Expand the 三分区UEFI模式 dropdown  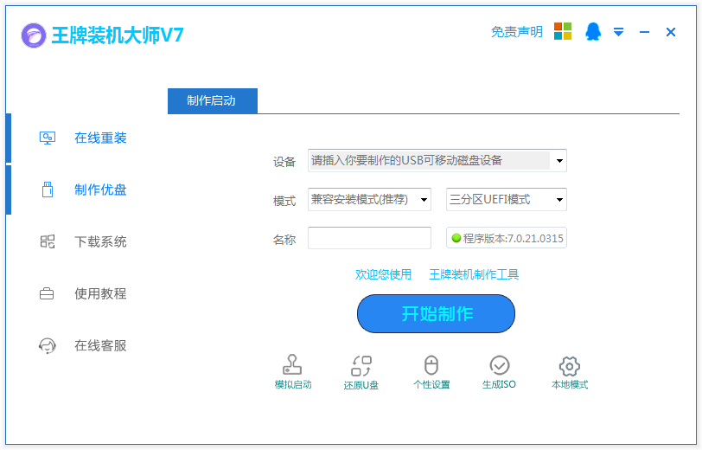point(507,199)
